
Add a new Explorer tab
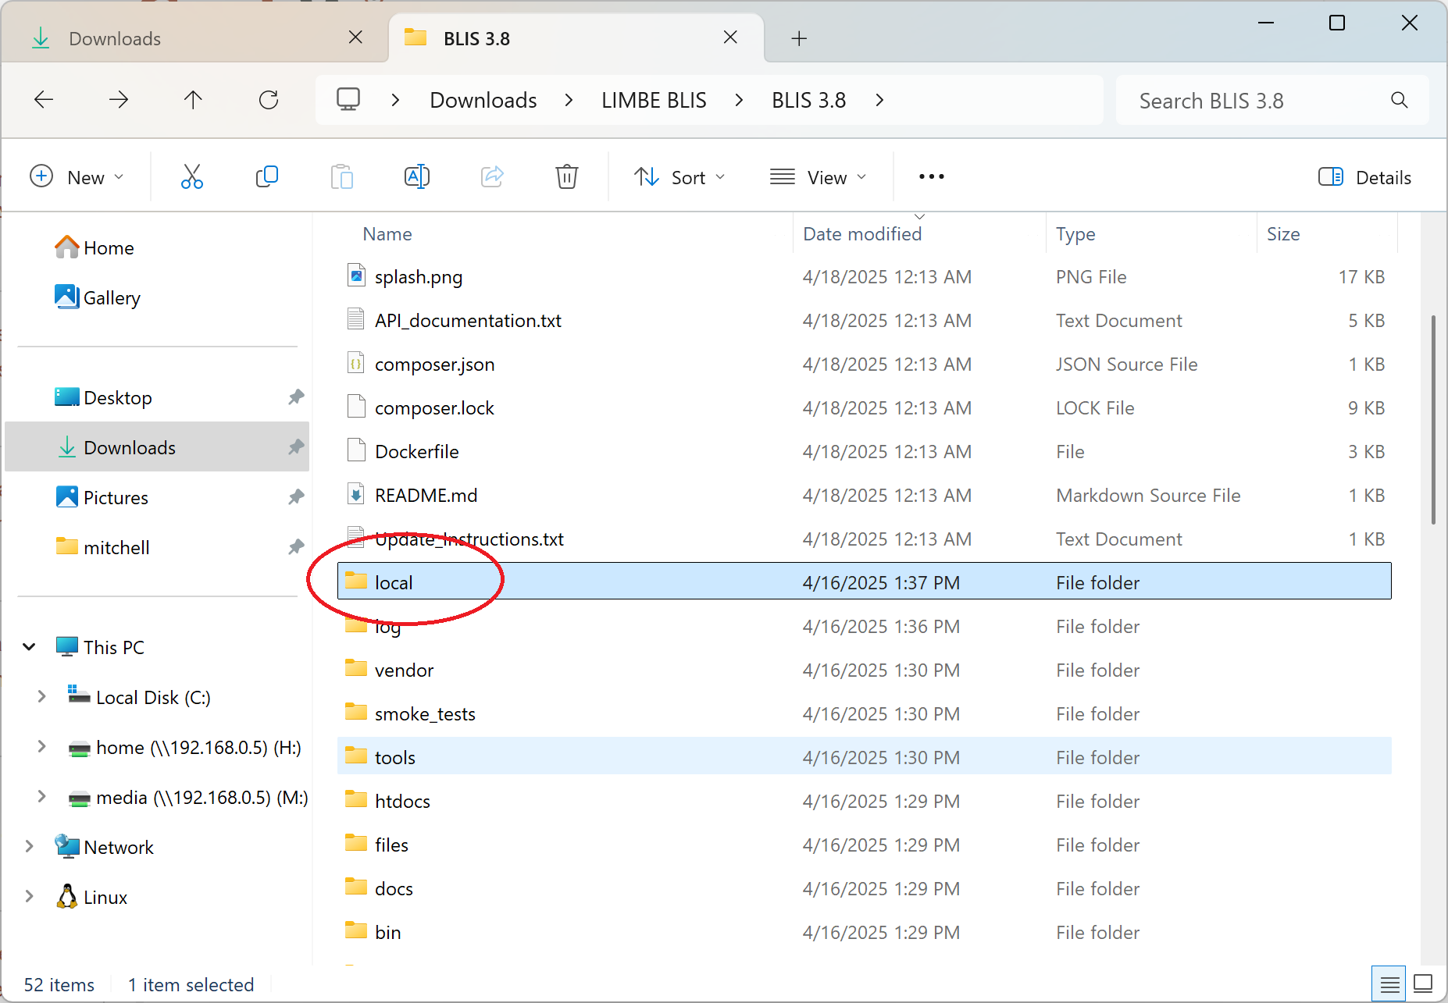pos(799,38)
